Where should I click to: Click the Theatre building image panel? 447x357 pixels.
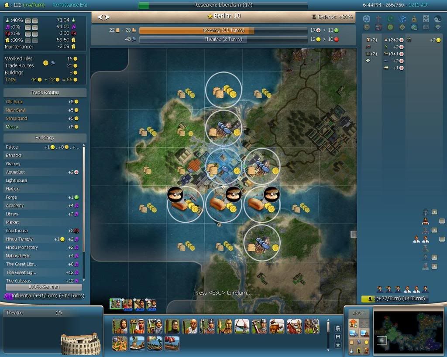(x=81, y=343)
